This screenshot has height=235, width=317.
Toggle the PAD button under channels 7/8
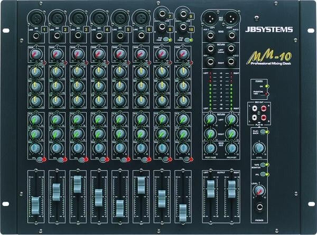point(166,40)
